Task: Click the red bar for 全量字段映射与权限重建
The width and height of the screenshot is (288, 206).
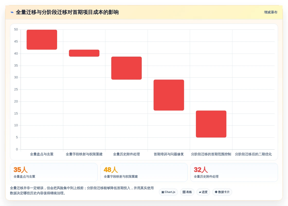Action: pos(84,53)
